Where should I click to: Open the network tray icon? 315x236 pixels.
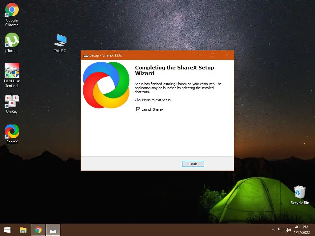(281, 230)
